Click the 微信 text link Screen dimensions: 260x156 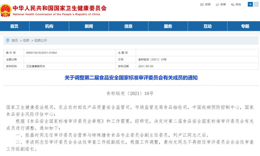[x=238, y=4]
